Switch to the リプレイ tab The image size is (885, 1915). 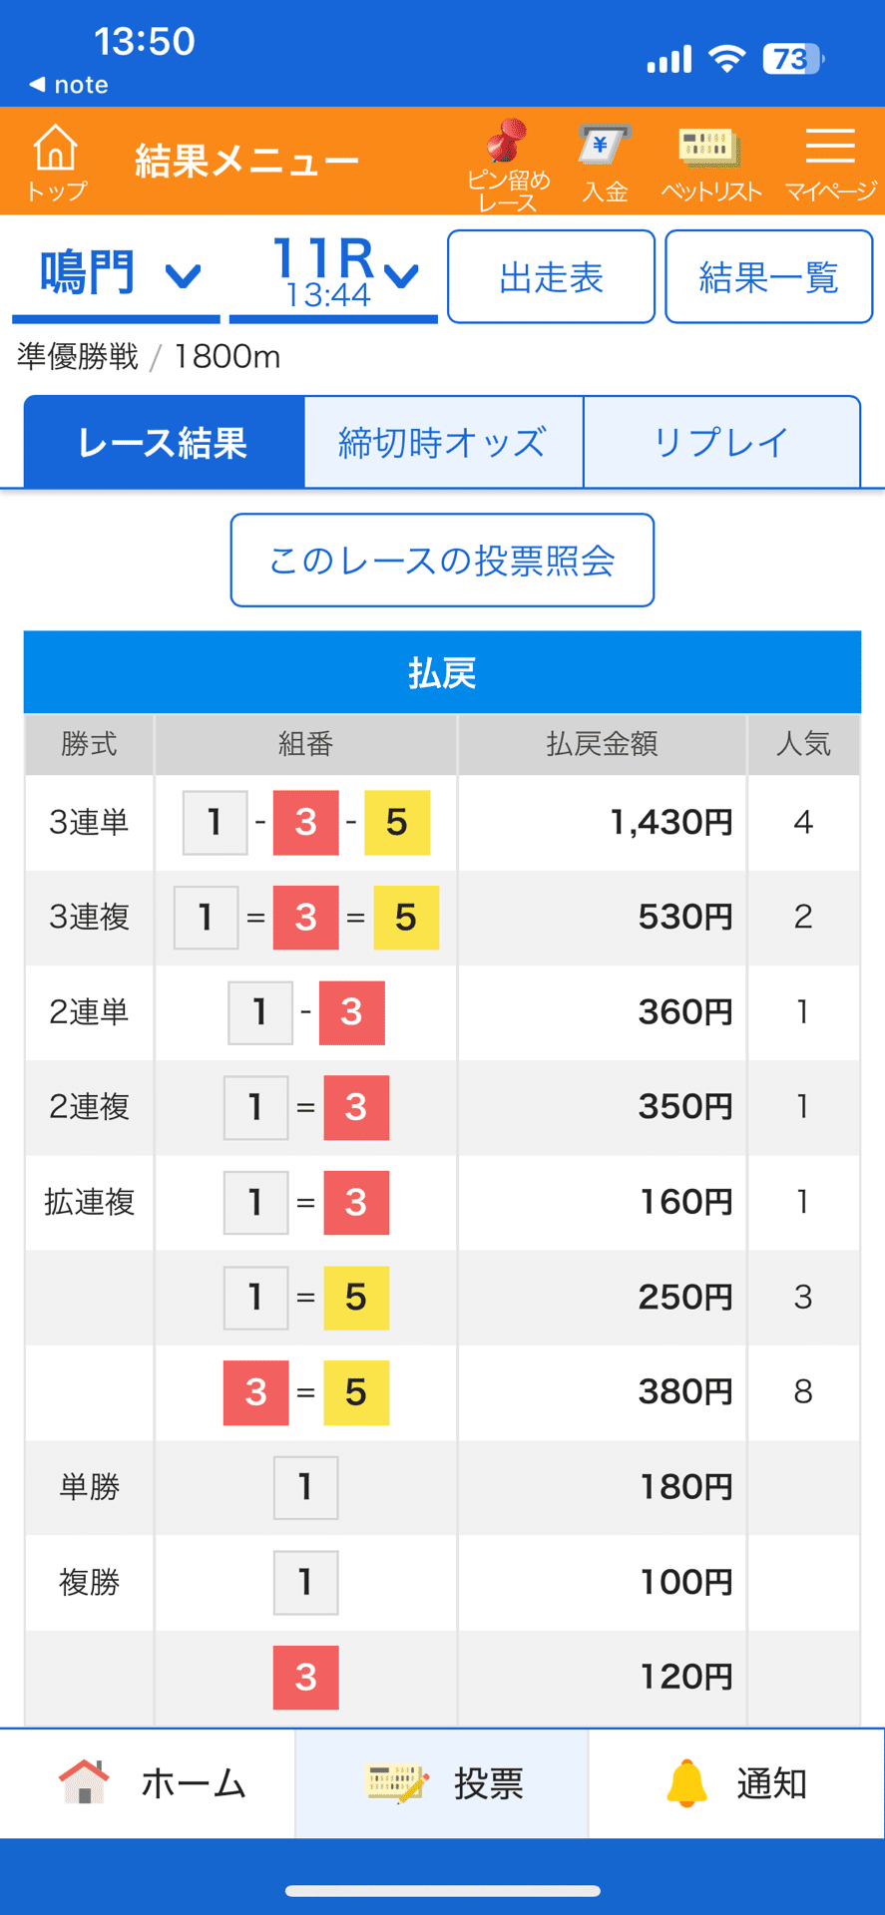click(x=721, y=442)
